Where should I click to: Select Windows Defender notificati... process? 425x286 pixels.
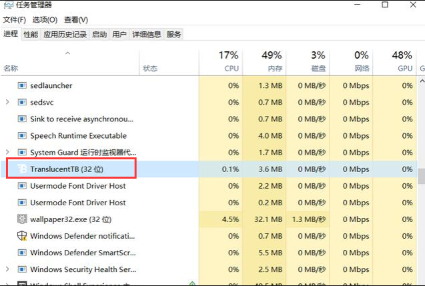pyautogui.click(x=83, y=236)
